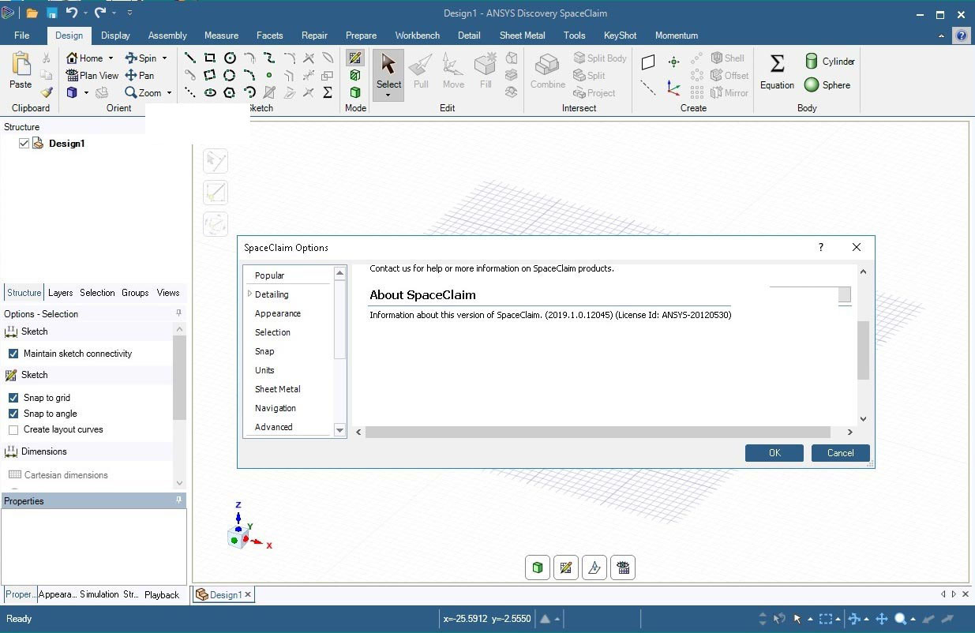Select Units in options list

pyautogui.click(x=264, y=370)
